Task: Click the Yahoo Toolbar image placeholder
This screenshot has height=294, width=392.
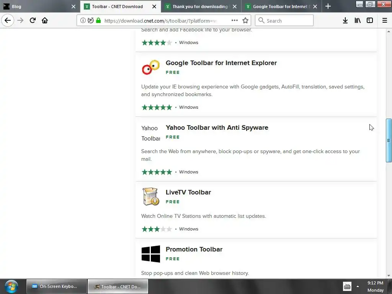Action: click(150, 133)
